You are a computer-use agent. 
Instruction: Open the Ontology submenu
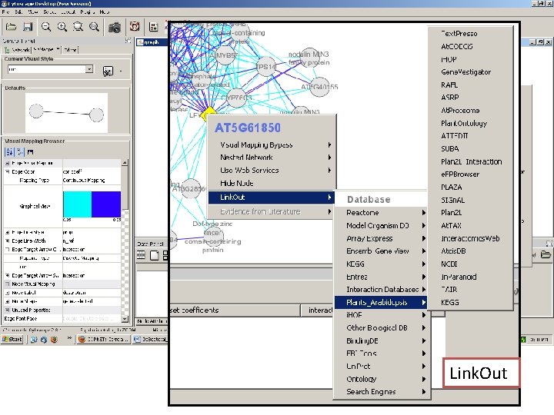coord(381,379)
